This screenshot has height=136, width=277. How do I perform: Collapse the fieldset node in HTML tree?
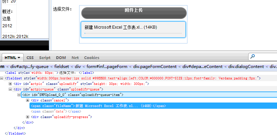click(x=2, y=78)
